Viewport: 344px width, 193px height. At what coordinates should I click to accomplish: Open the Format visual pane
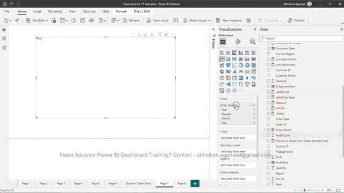coord(238,42)
